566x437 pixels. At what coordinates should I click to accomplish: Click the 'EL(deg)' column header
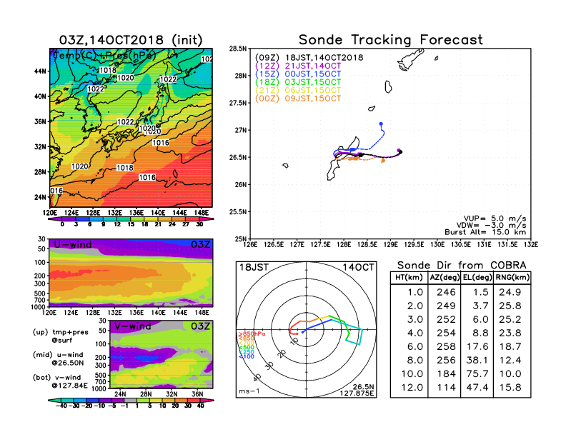[x=477, y=277]
